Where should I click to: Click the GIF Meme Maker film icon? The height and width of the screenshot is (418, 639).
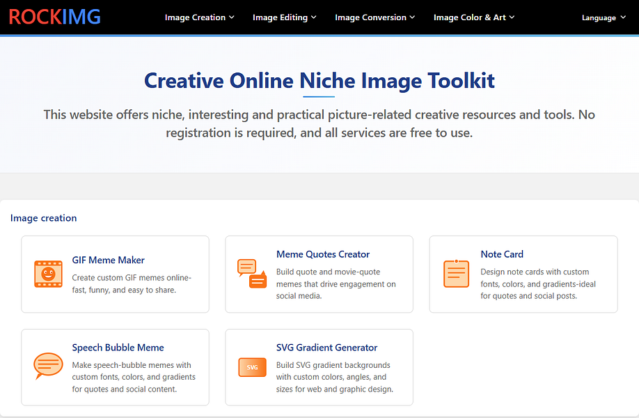[48, 274]
